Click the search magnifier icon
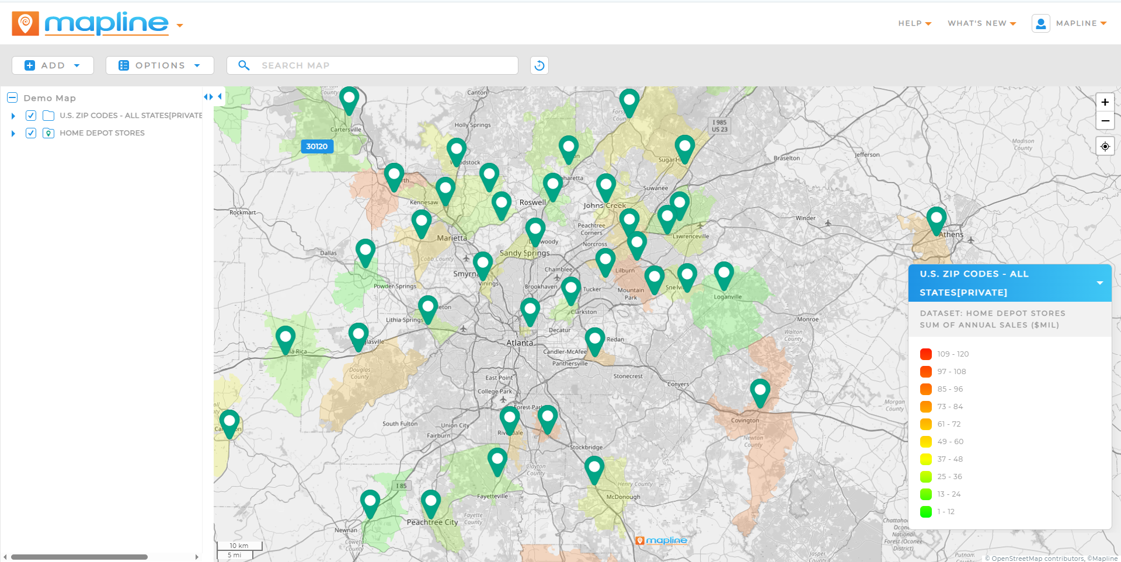Image resolution: width=1121 pixels, height=562 pixels. [244, 65]
